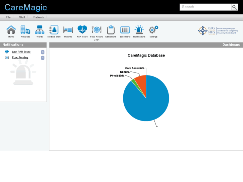Click the Care Assistant chart label
This screenshot has height=182, width=243.
coord(134,68)
